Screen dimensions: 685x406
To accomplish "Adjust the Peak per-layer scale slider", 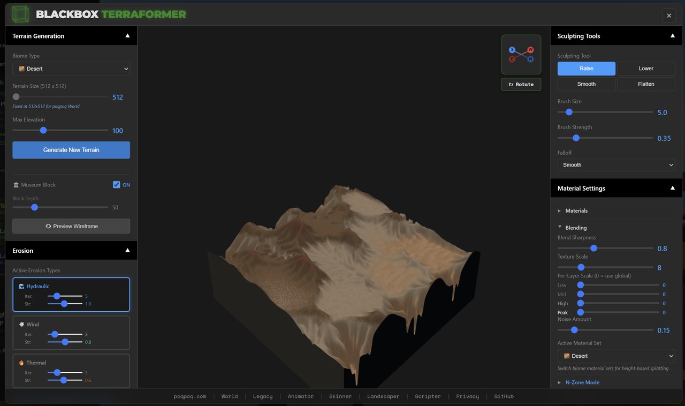I will tap(618, 312).
